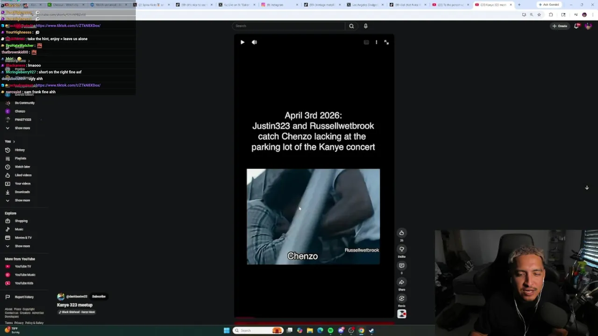The width and height of the screenshot is (598, 336).
Task: Click the YouTube search magnifier button
Action: tap(351, 26)
